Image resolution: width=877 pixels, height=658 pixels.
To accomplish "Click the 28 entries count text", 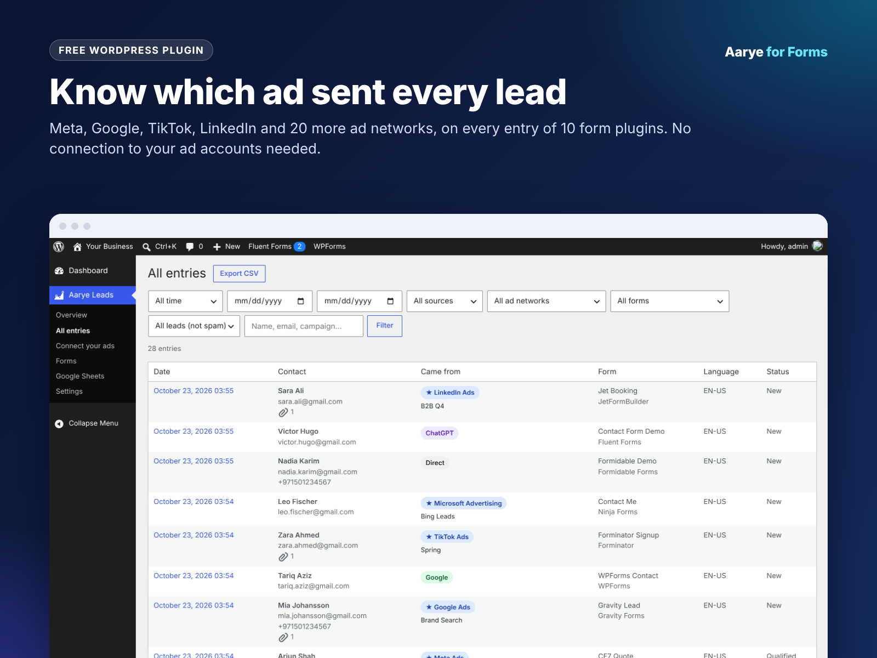I will pyautogui.click(x=164, y=349).
